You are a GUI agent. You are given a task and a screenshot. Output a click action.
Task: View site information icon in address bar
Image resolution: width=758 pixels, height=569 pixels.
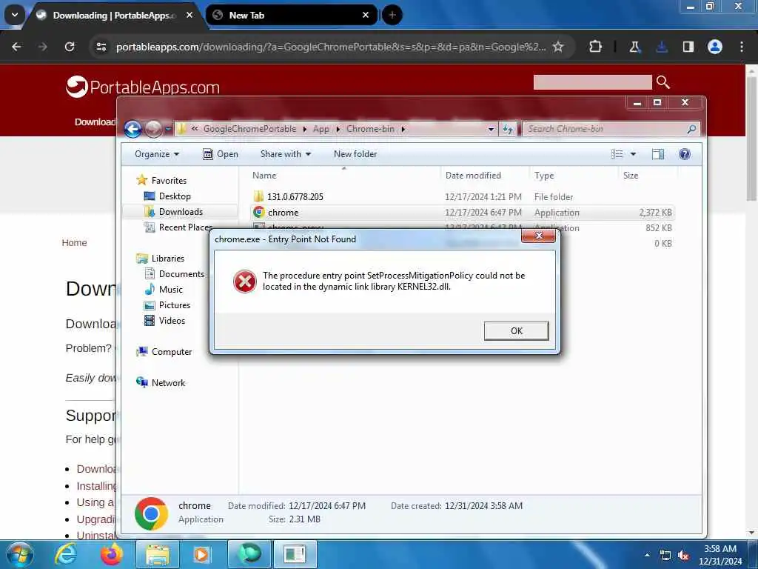click(x=101, y=47)
